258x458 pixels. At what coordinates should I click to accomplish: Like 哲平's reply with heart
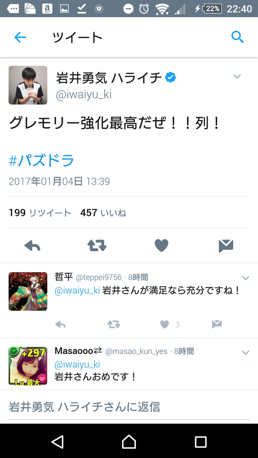(164, 324)
